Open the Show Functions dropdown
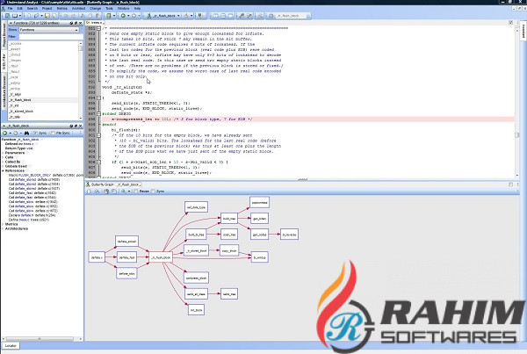The width and height of the screenshot is (527, 354). 48,30
